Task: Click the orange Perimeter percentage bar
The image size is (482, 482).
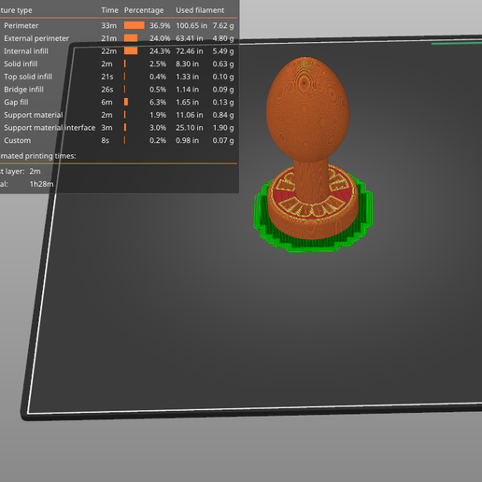Action: [135, 25]
